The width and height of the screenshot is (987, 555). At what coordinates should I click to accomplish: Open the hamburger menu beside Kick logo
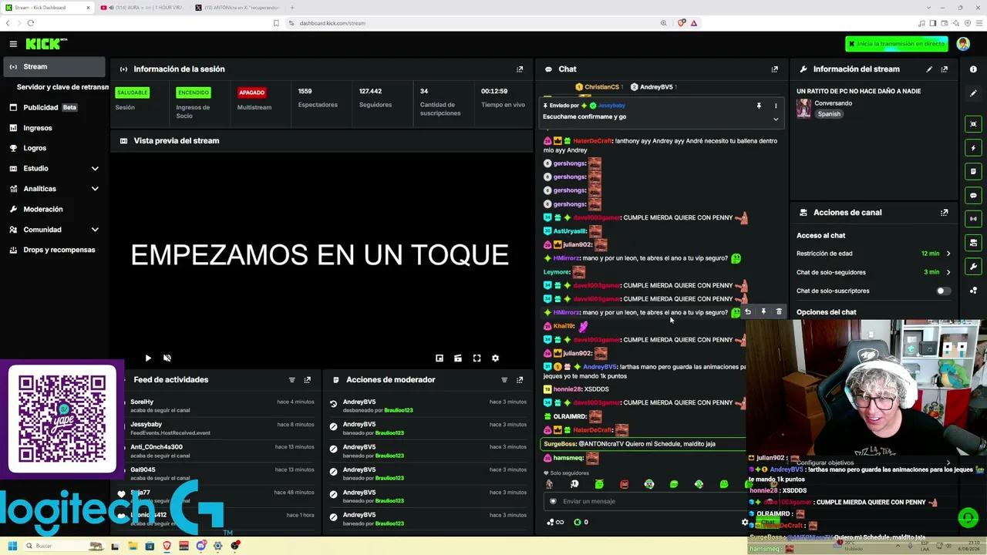pos(13,44)
